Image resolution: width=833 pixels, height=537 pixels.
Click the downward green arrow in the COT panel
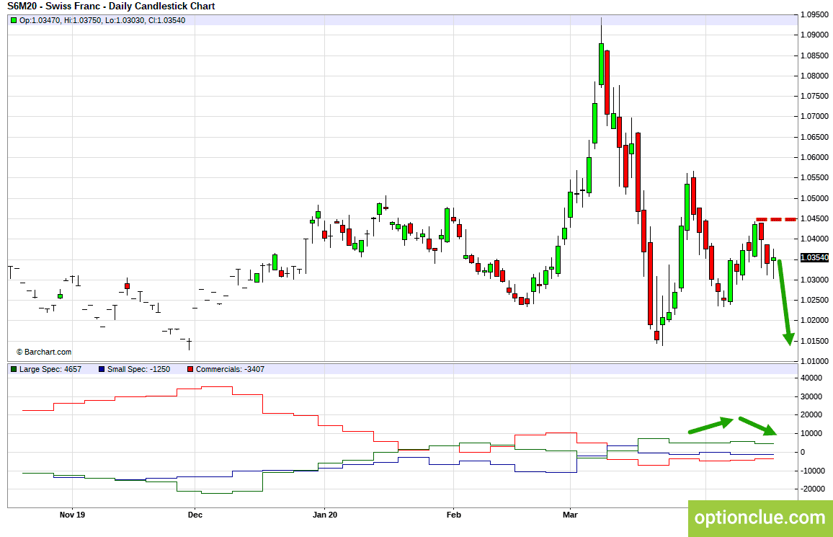pos(758,426)
